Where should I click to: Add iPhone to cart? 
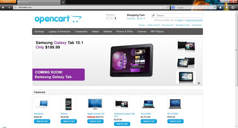coord(69,121)
